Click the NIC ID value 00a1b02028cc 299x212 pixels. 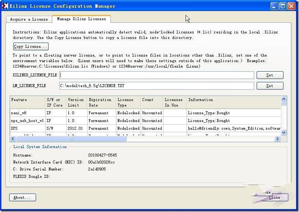(101, 162)
